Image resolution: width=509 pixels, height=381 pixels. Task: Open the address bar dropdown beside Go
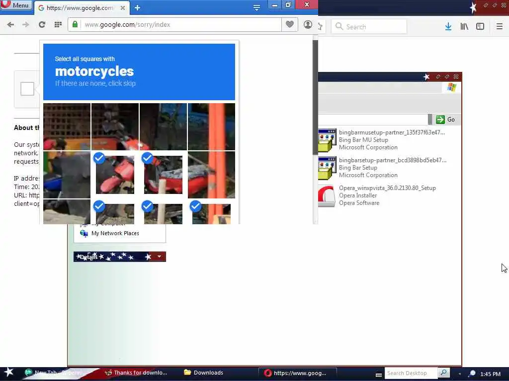click(430, 120)
